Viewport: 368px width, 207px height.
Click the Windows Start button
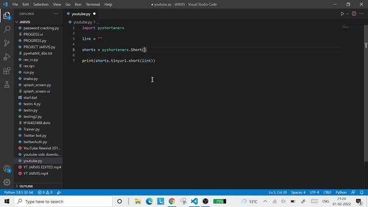pyautogui.click(x=7, y=201)
